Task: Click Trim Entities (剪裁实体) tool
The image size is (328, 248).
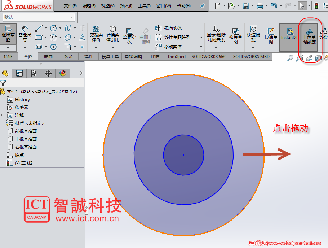Action: click(x=96, y=34)
